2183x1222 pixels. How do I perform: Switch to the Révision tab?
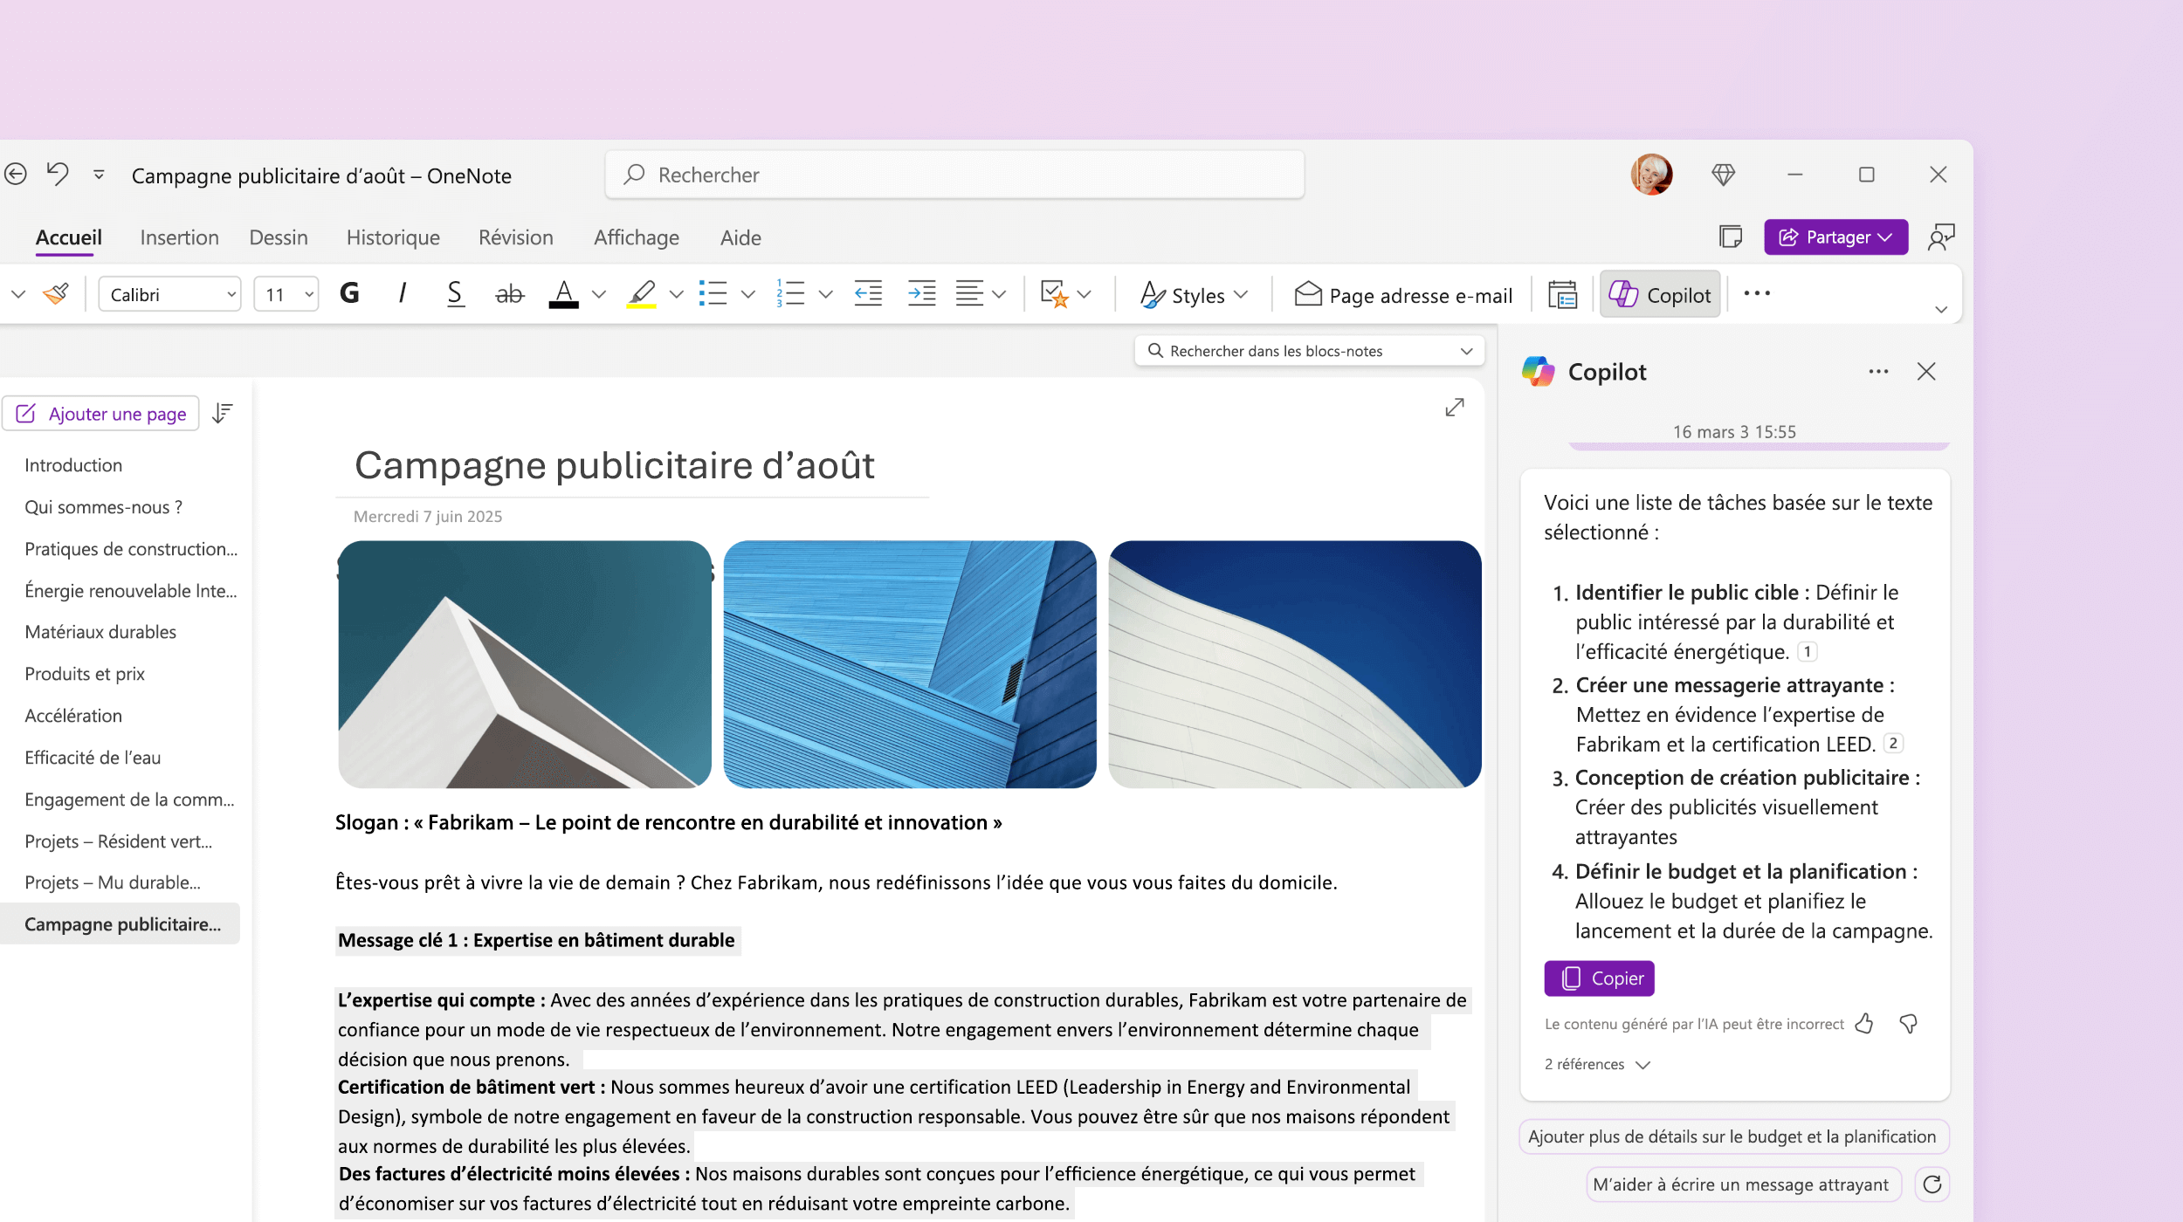point(516,237)
